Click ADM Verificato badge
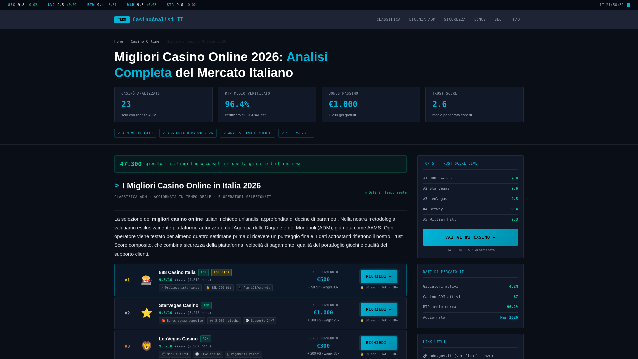 [135, 133]
